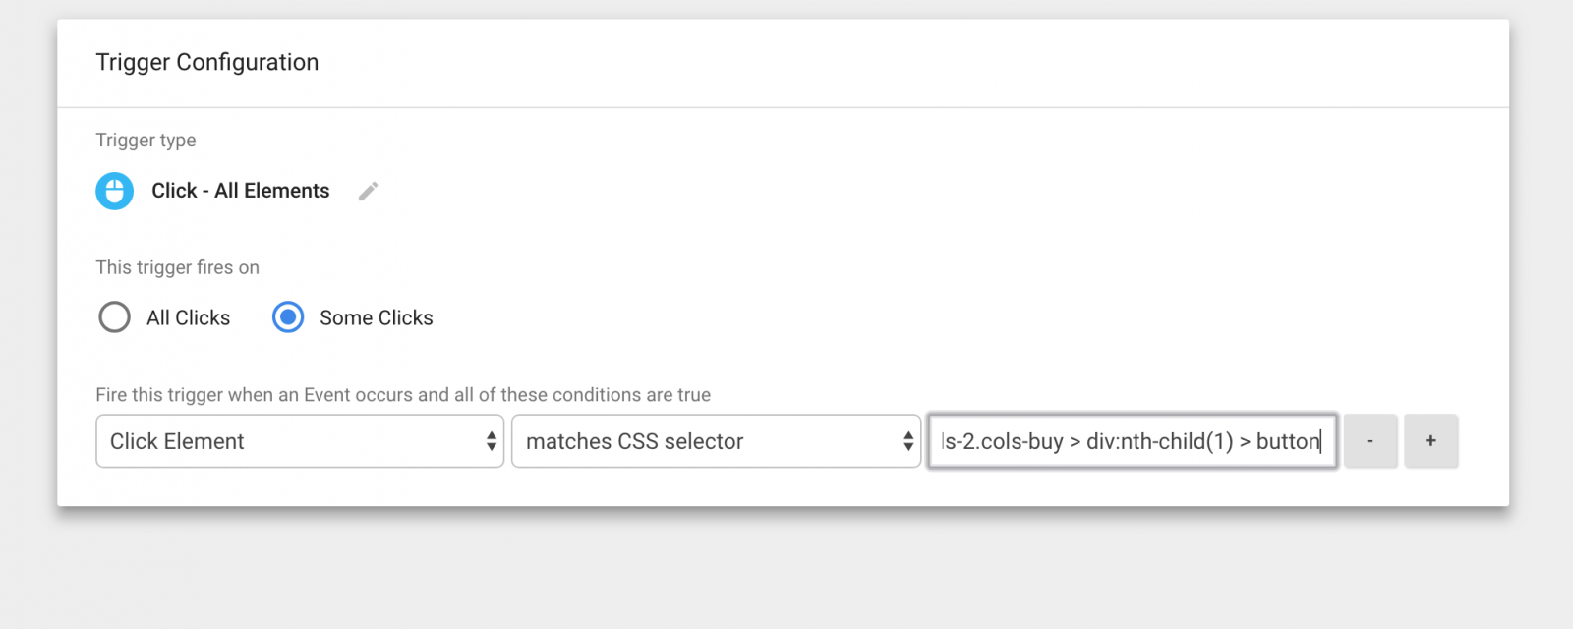Image resolution: width=1573 pixels, height=629 pixels.
Task: Click the blue mouse trigger type icon
Action: (x=114, y=191)
